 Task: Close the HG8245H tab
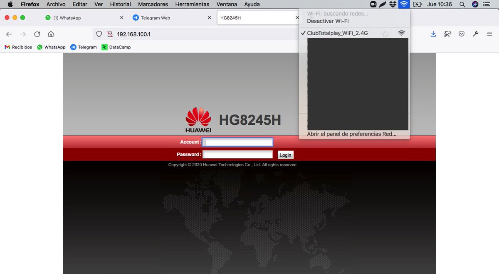coord(297,18)
